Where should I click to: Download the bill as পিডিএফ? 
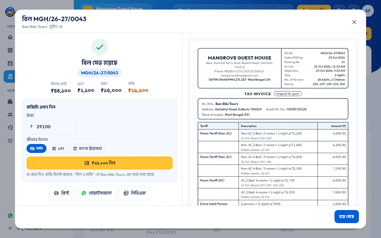135,193
